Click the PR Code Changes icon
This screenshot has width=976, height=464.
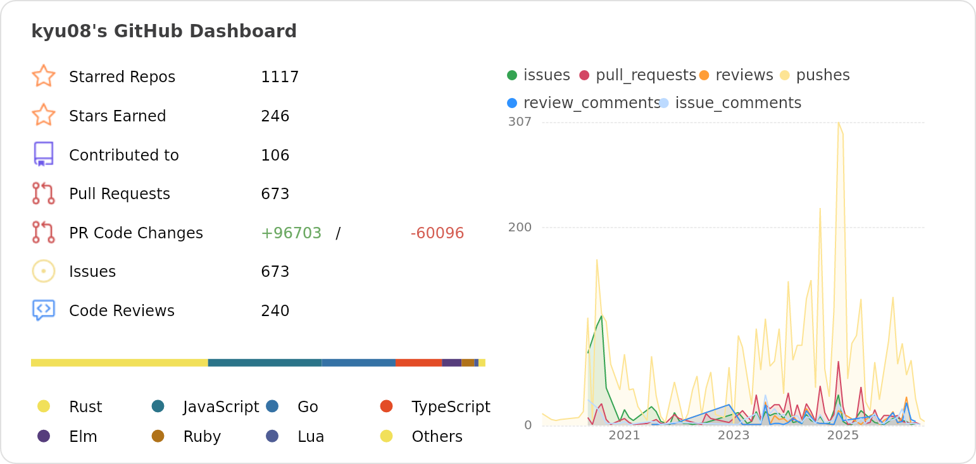pos(44,232)
